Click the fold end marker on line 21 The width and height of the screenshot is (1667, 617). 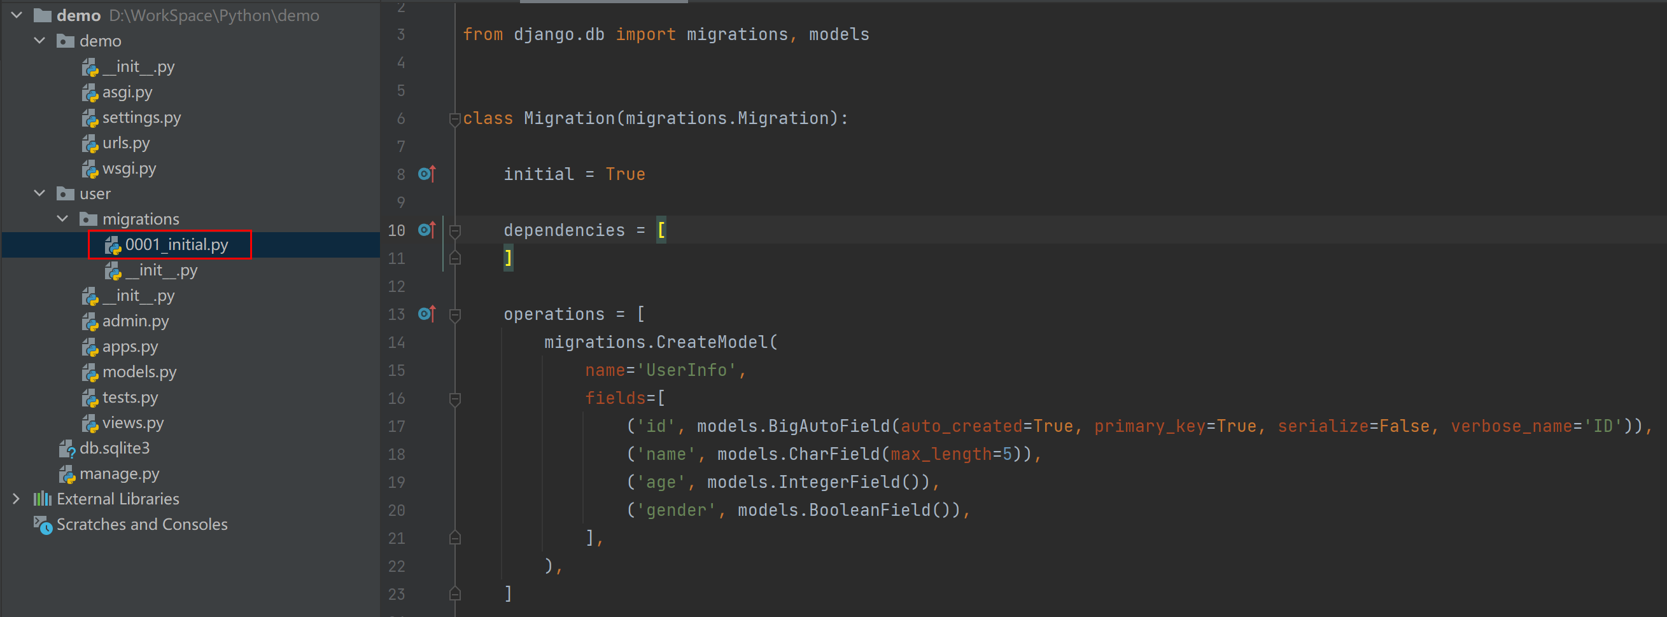coord(455,538)
